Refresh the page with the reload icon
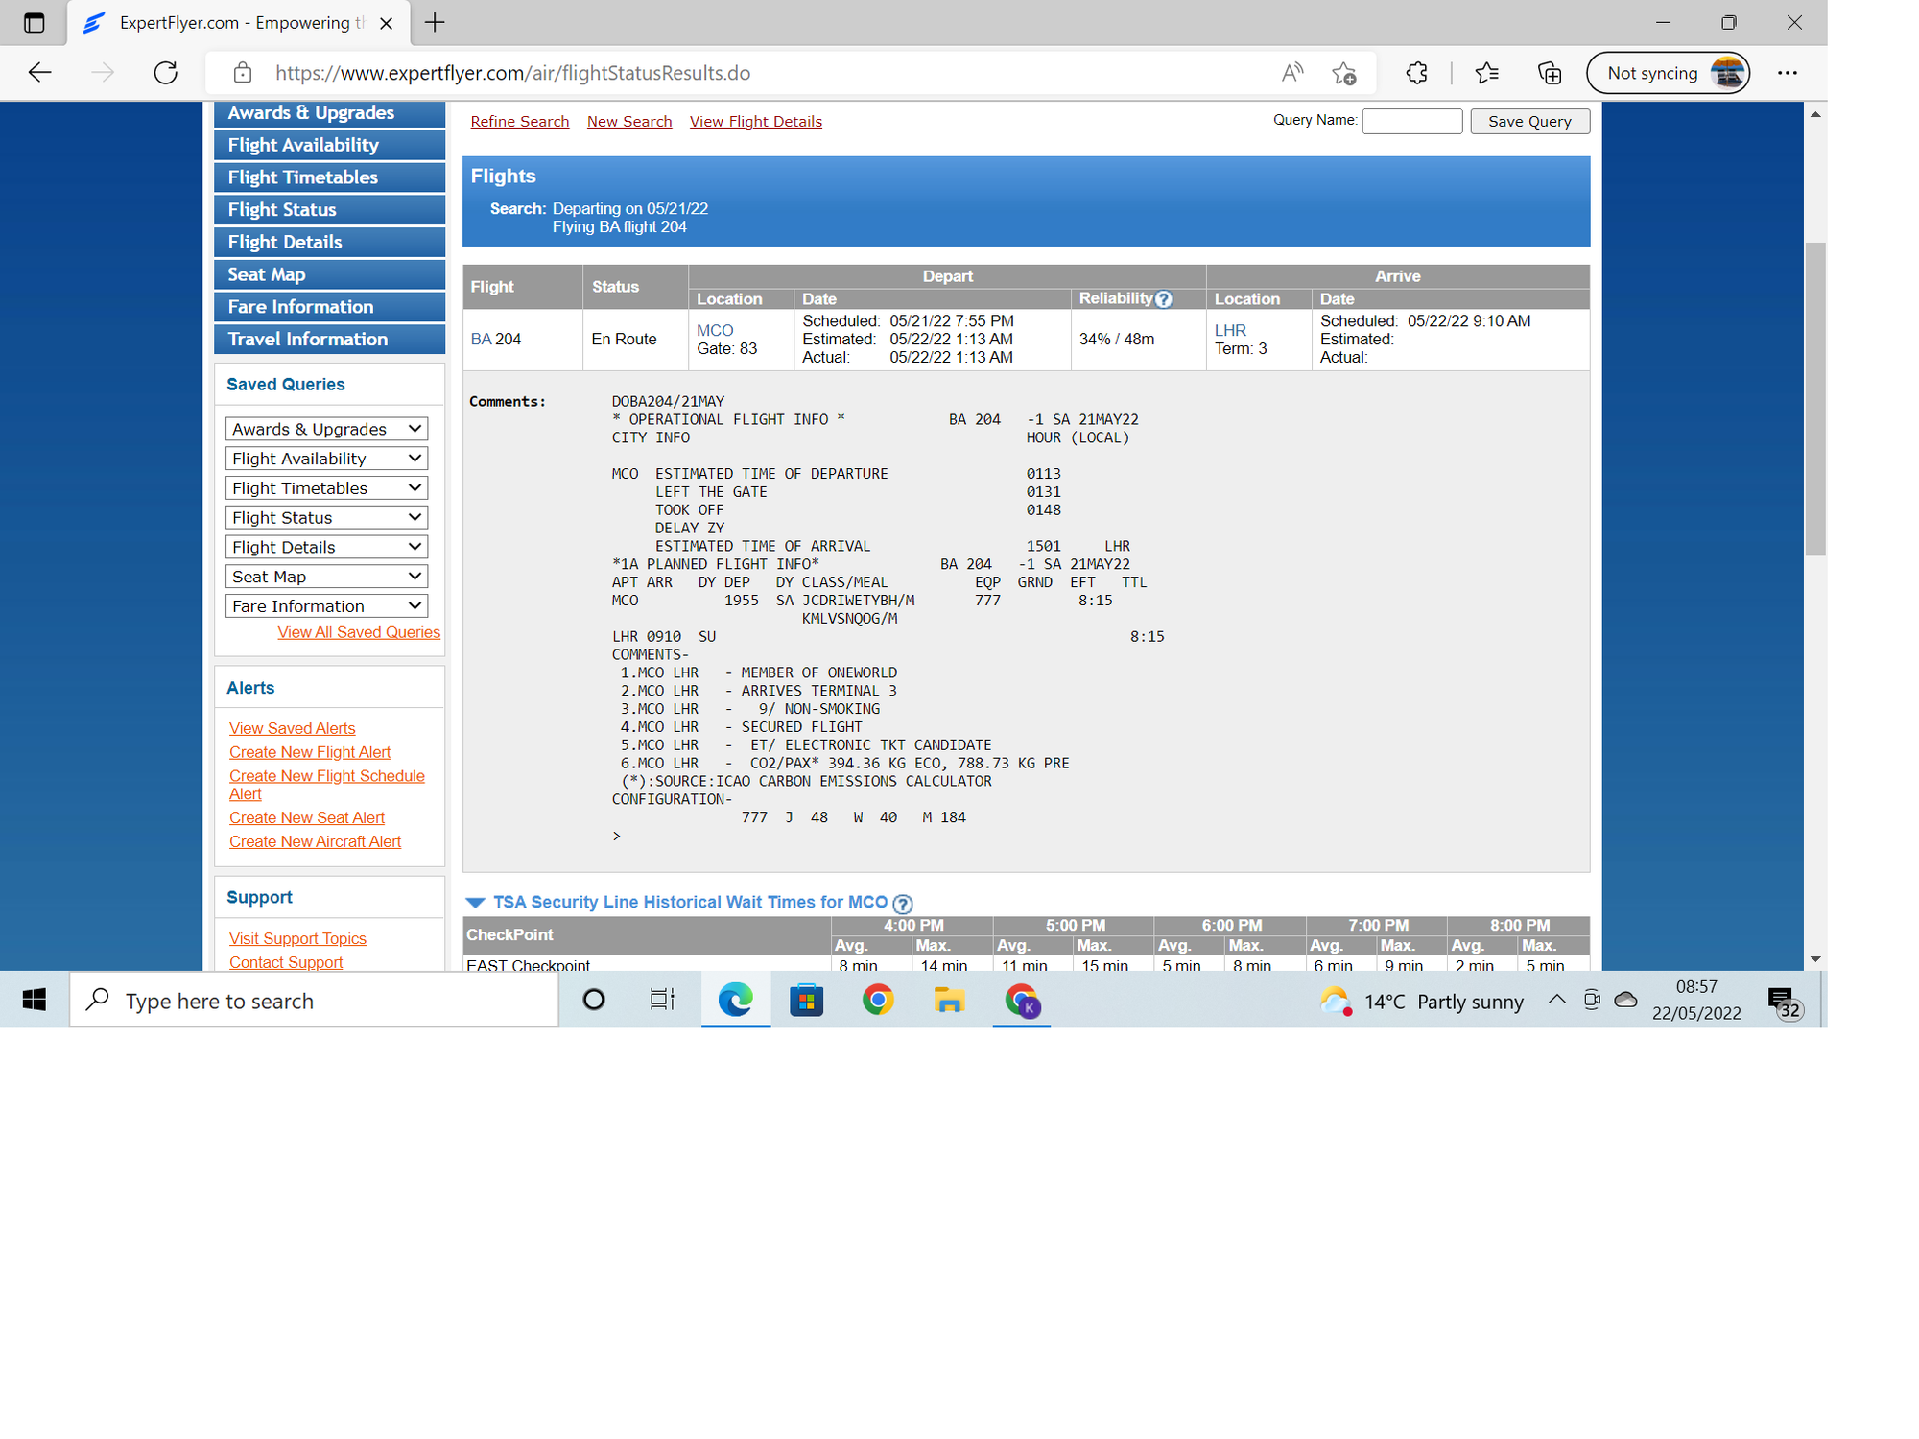 pos(166,73)
